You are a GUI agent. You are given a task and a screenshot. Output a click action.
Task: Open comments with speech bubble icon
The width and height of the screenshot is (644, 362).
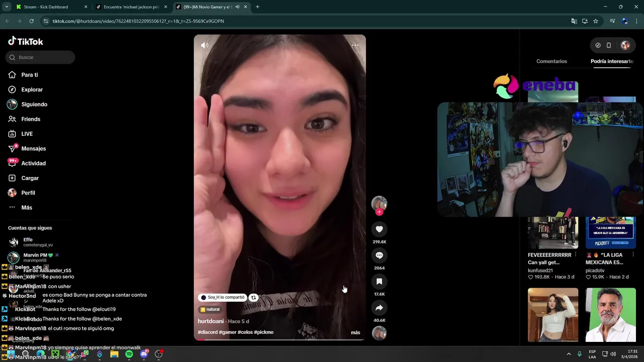click(x=379, y=255)
